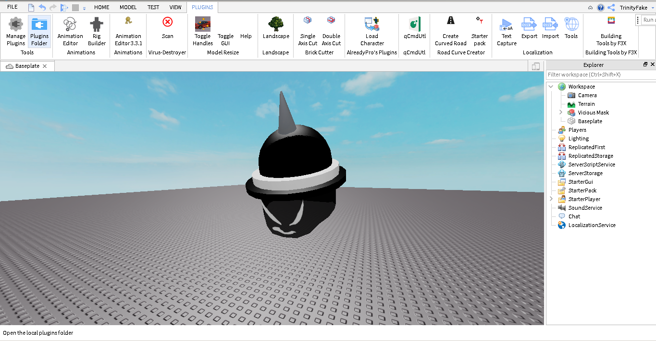Select the PLUGINS tab
Screen dimensions: 656x341
[x=202, y=7]
